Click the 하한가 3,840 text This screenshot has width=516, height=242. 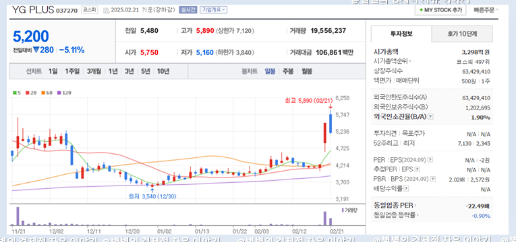(235, 52)
